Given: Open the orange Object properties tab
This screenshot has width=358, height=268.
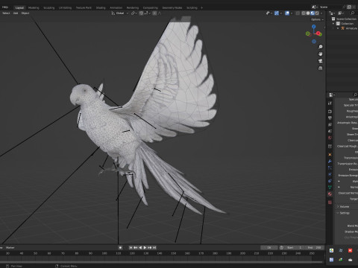Looking at the screenshot, I should click(330, 155).
